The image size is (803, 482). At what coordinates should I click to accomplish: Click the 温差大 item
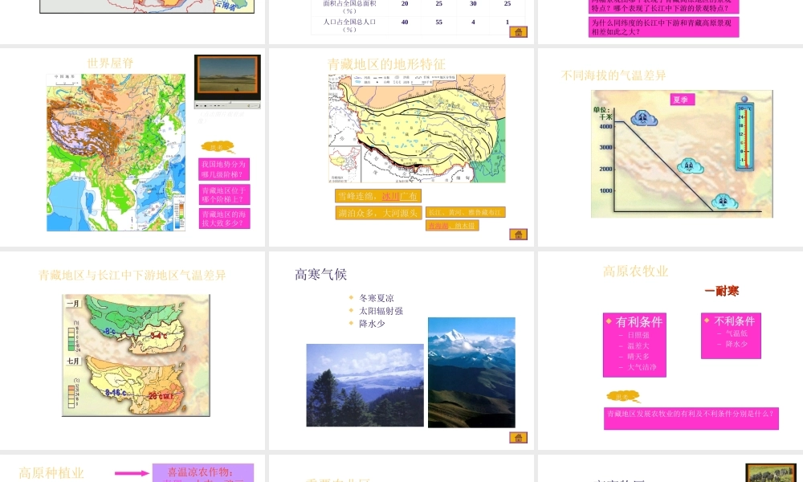pyautogui.click(x=638, y=345)
